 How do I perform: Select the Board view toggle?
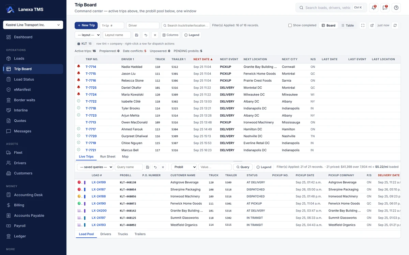coord(329,26)
